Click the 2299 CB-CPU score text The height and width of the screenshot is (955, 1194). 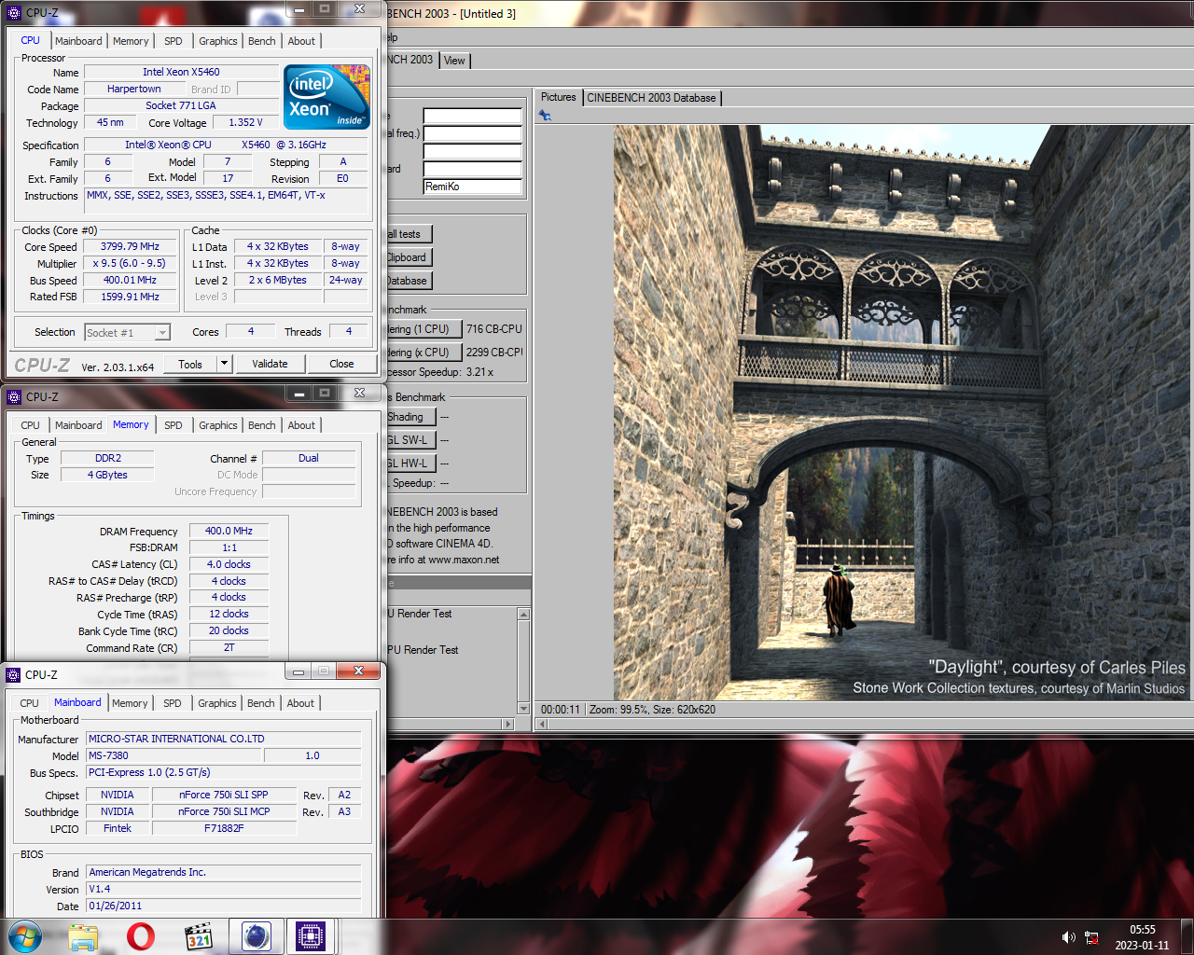click(494, 353)
